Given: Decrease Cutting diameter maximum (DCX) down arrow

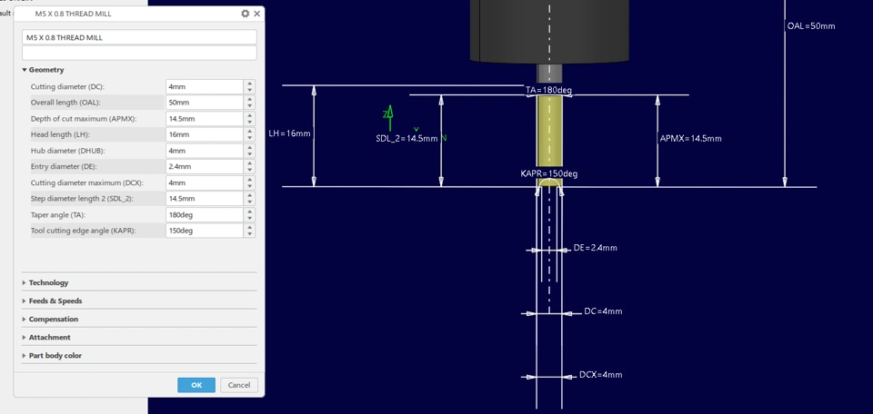Looking at the screenshot, I should pos(250,186).
